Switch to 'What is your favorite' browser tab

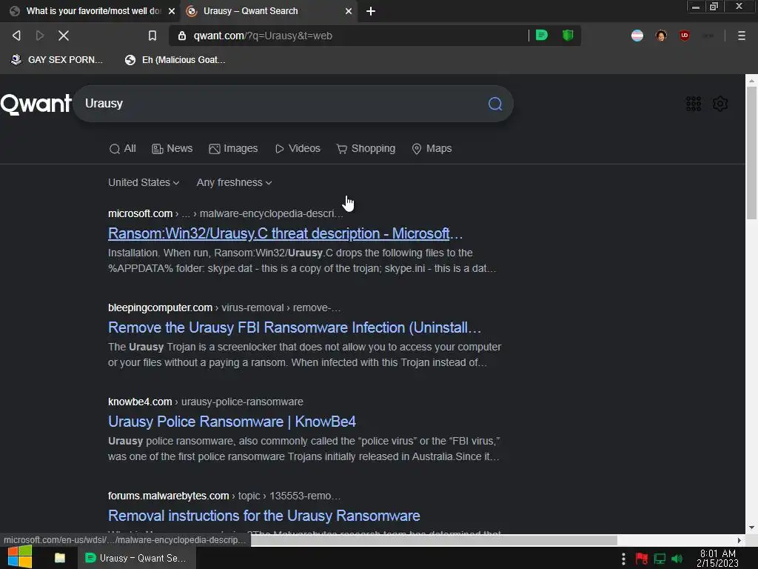pyautogui.click(x=92, y=11)
